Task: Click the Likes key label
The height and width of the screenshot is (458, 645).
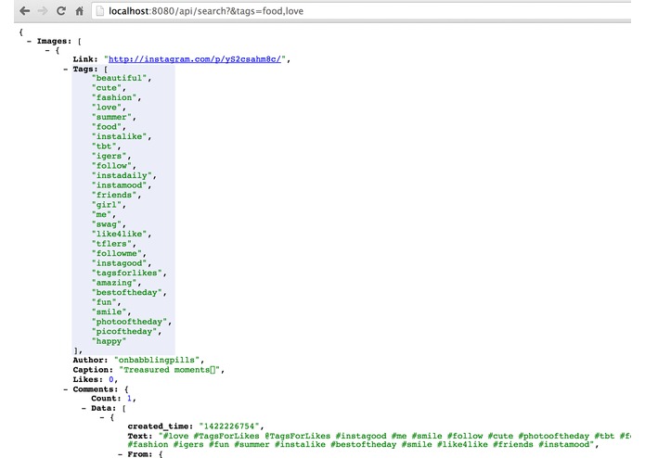Action: coord(87,379)
